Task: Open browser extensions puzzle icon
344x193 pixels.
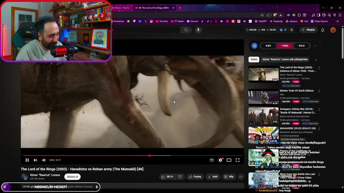Action: tap(299, 15)
